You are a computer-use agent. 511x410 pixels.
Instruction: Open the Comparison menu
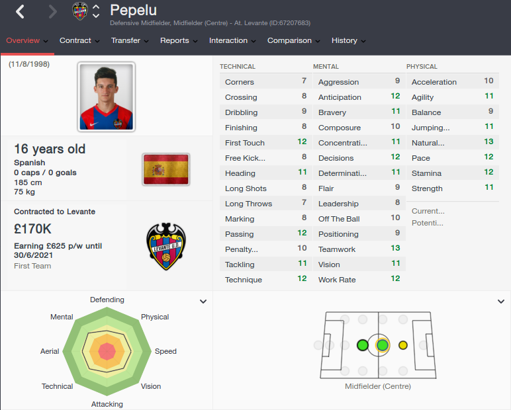[x=294, y=40]
